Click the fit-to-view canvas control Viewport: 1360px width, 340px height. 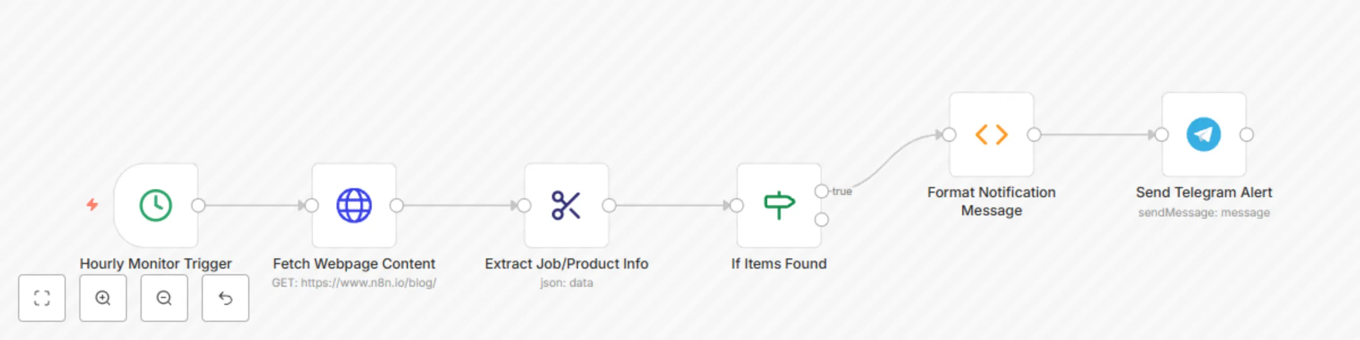pyautogui.click(x=42, y=298)
